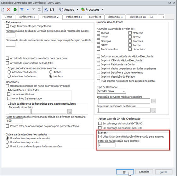This screenshot has height=176, width=177.
Task: Go to previous record up arrow
Action: click(28, 9)
